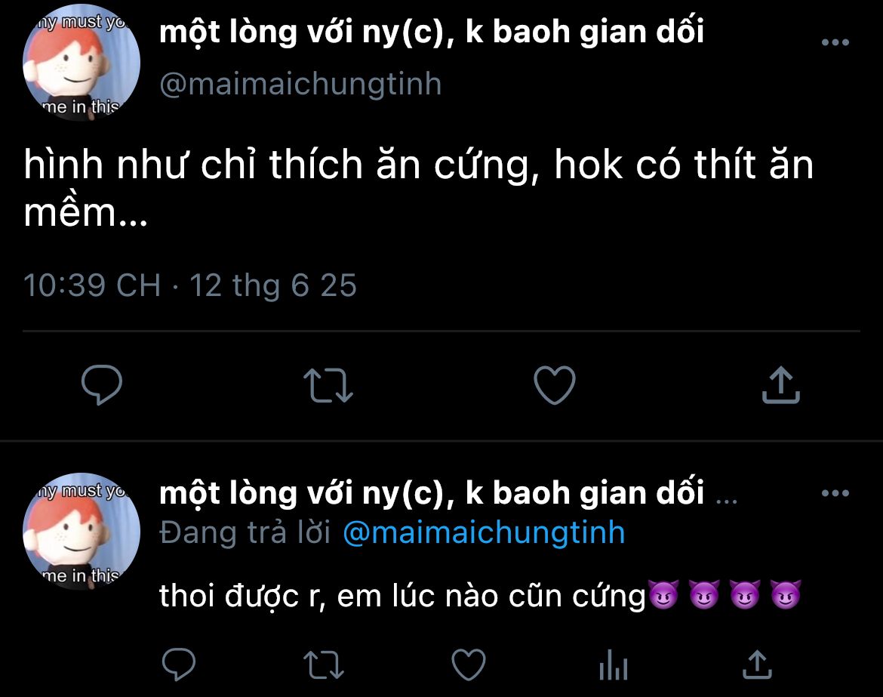Open more options for the reply tweet
The height and width of the screenshot is (697, 883).
pyautogui.click(x=835, y=493)
